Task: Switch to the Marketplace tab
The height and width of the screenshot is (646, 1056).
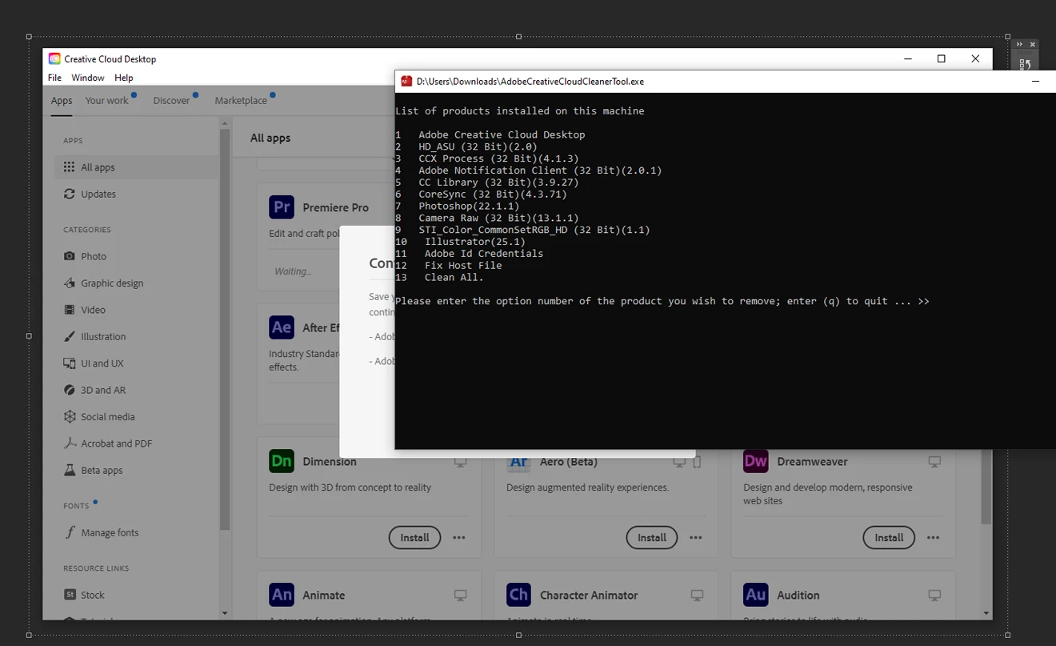Action: (241, 101)
